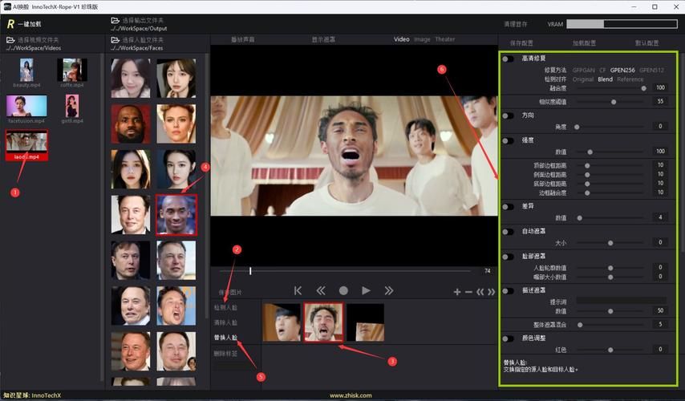
Task: Click the 相似度阈值 slider handle
Action: (x=614, y=102)
